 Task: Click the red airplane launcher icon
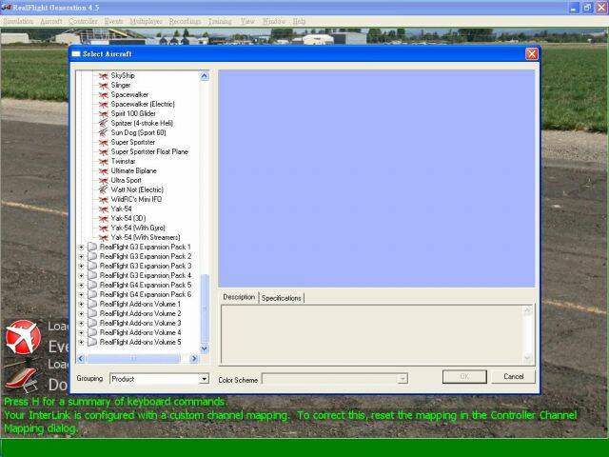[x=23, y=336]
